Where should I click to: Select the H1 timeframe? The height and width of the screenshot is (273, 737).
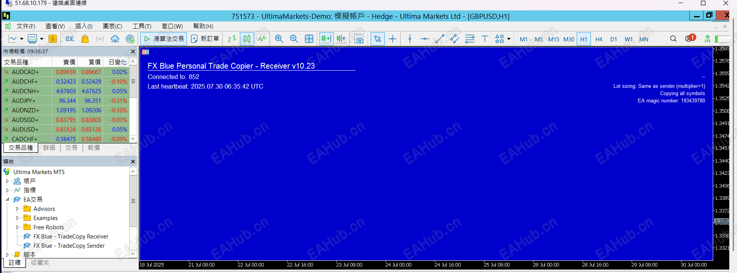pyautogui.click(x=584, y=39)
